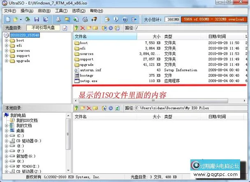Select autorun.inf in ISO file list
Image resolution: width=250 pixels, height=182 pixels.
(x=90, y=70)
